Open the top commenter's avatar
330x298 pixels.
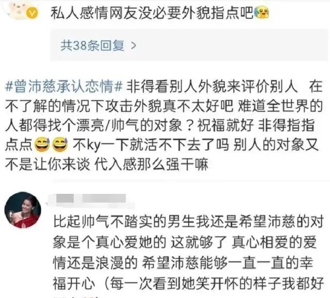click(x=18, y=8)
